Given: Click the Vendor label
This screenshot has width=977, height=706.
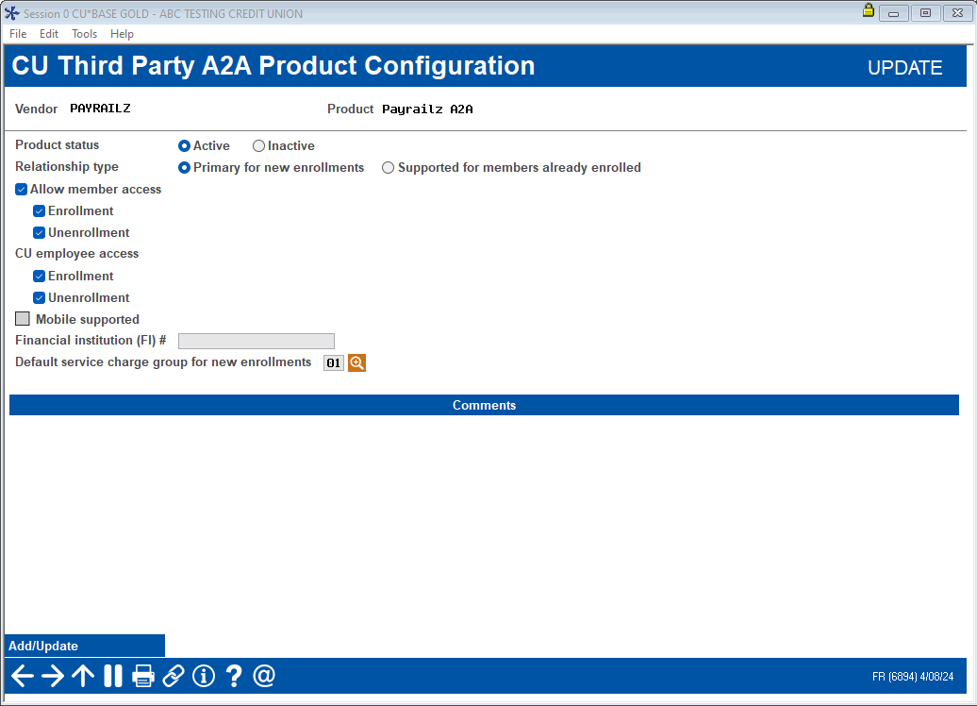Looking at the screenshot, I should [x=36, y=109].
